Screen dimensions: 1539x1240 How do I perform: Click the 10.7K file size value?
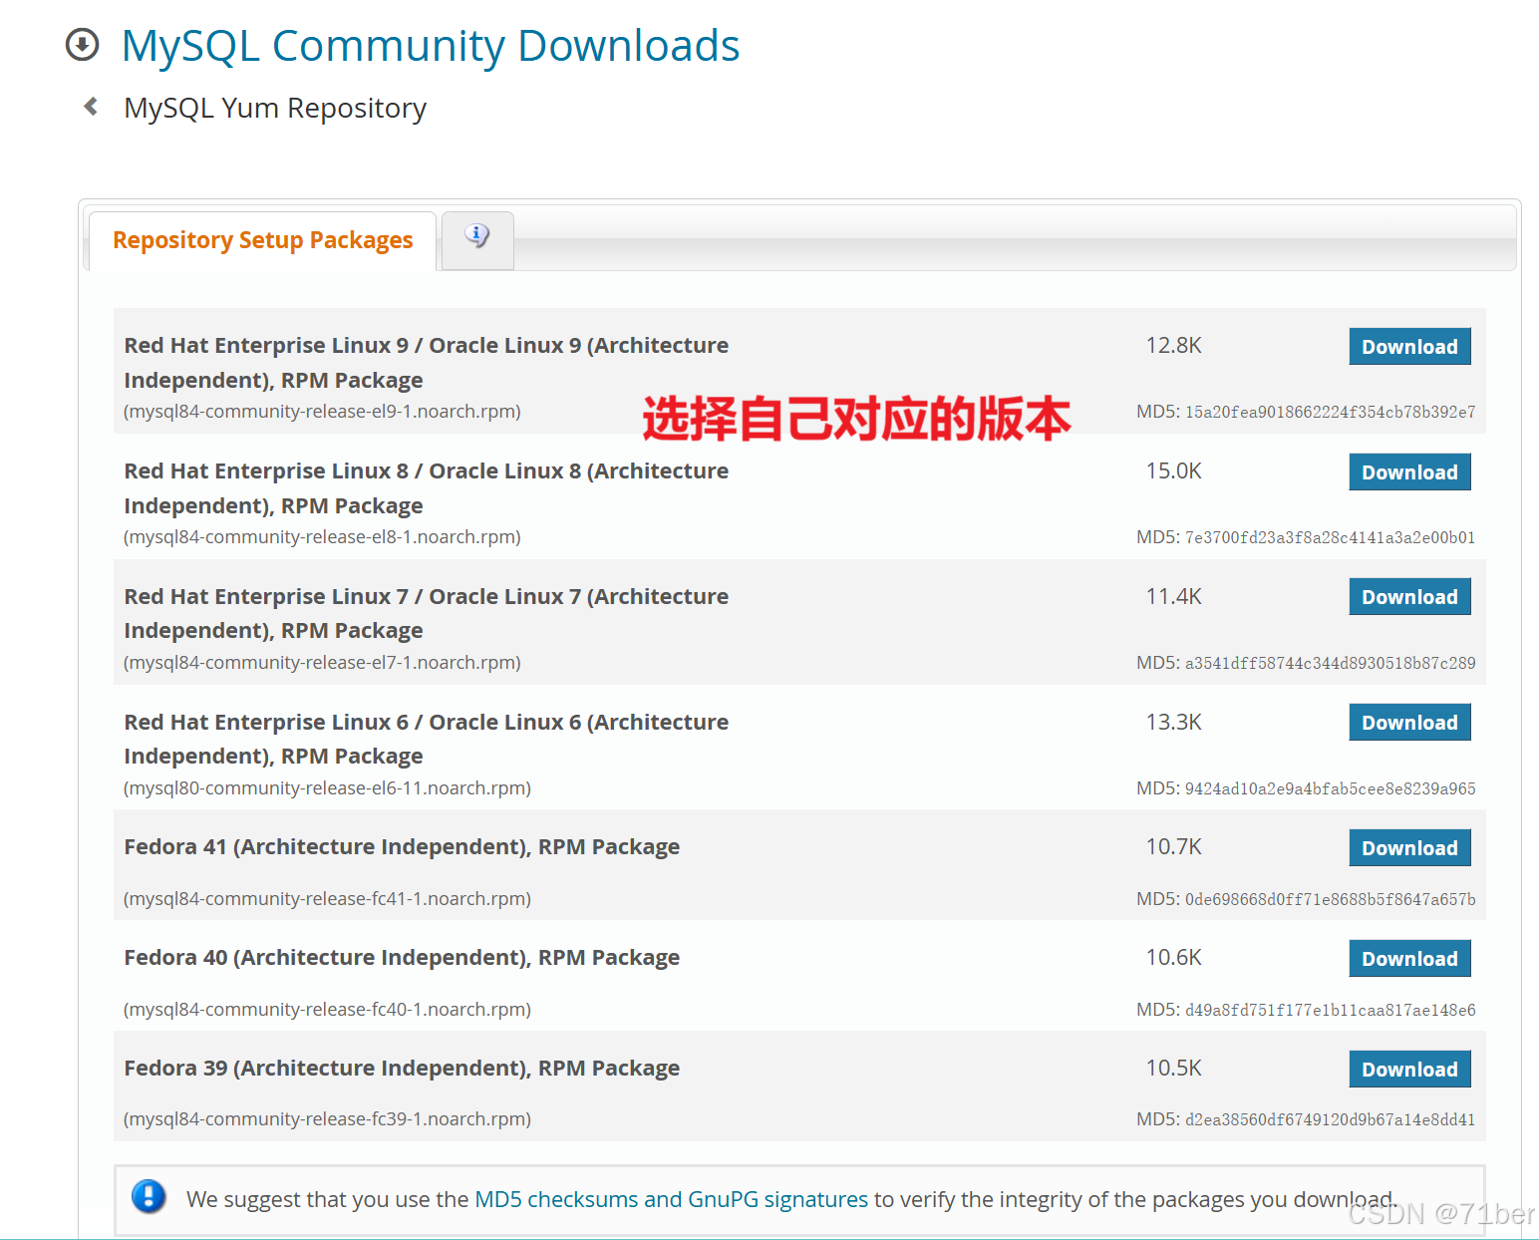(x=1173, y=847)
